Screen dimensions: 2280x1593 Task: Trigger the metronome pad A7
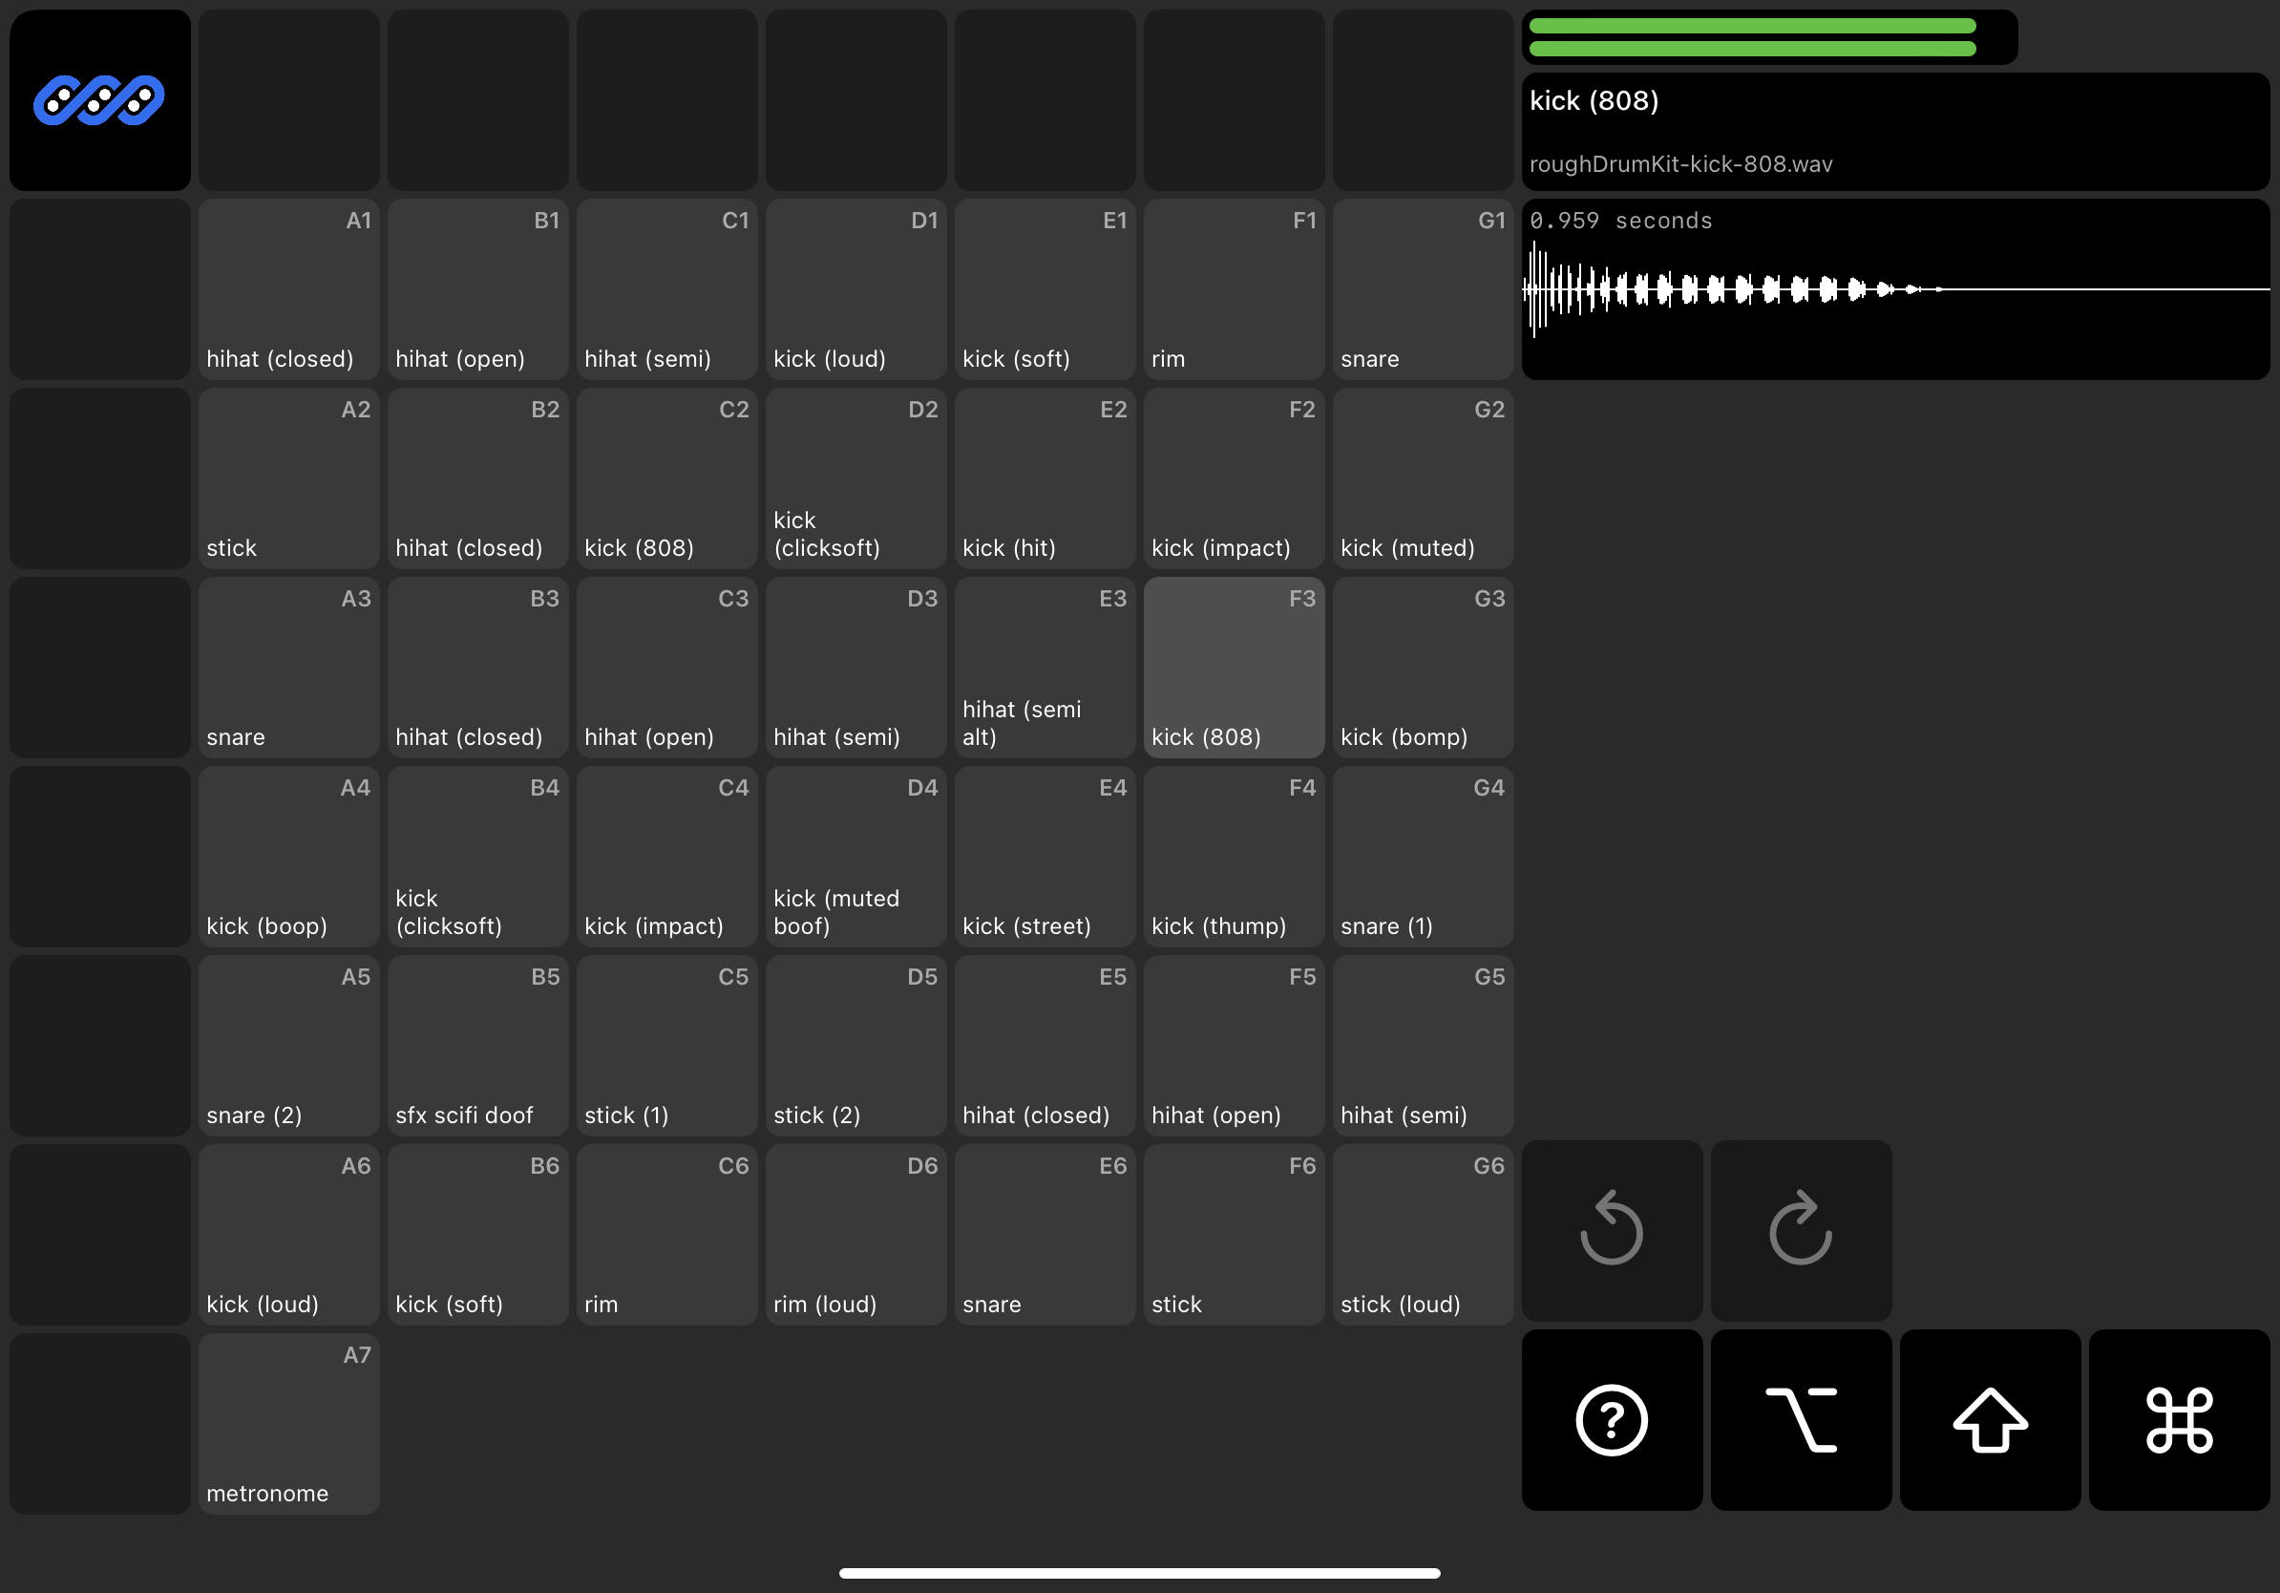(288, 1424)
